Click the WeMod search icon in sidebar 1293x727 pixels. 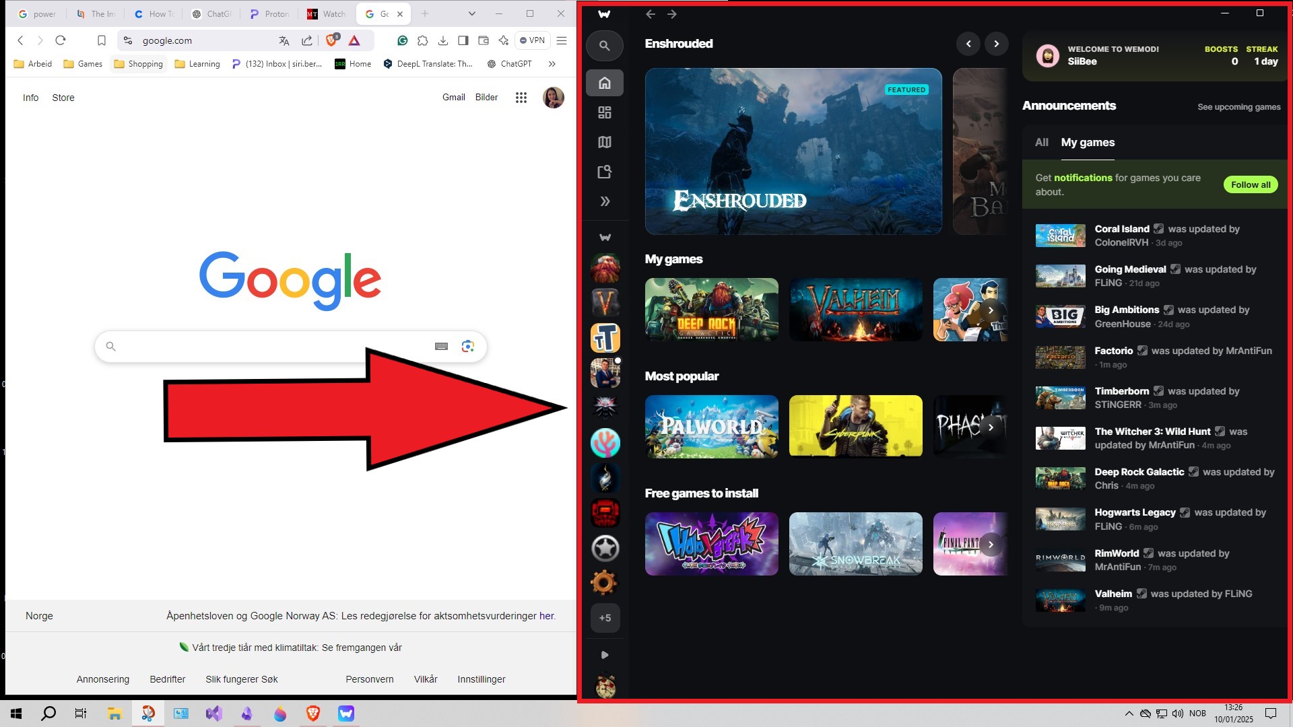604,46
